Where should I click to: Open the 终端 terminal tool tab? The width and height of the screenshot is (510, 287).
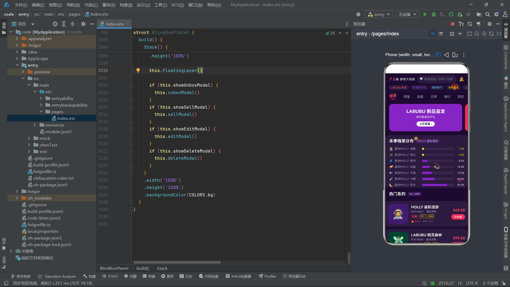tap(149, 276)
